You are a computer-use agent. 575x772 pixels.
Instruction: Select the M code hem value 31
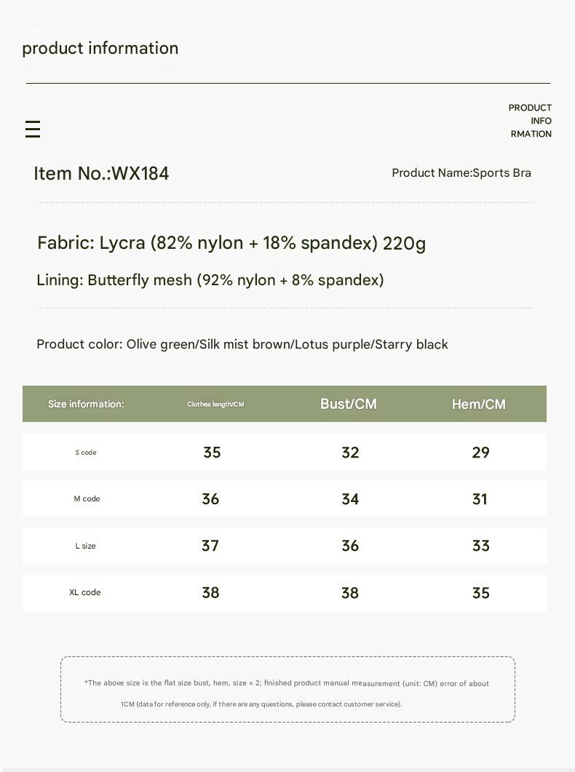(480, 499)
